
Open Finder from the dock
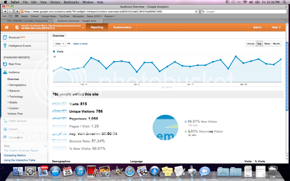(x=18, y=171)
